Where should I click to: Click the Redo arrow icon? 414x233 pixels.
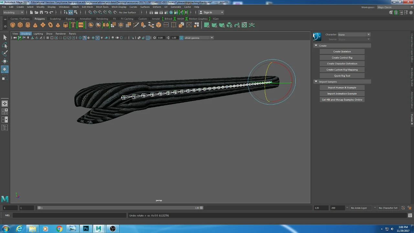pyautogui.click(x=51, y=12)
